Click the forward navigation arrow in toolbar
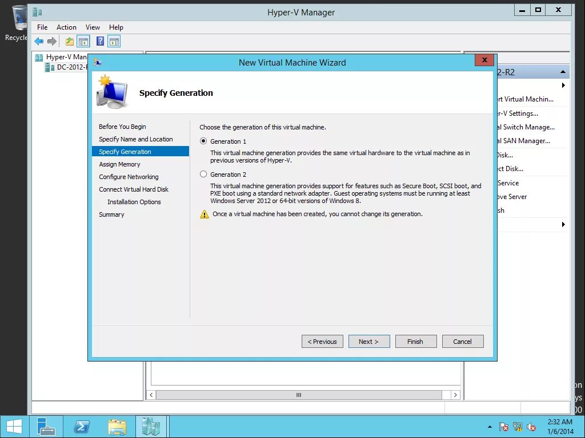 point(51,41)
